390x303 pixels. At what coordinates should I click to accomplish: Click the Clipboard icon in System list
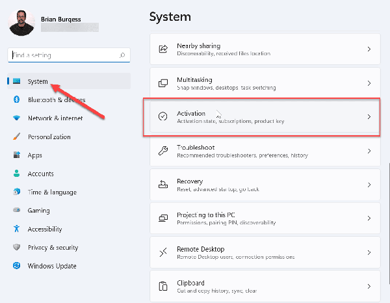pyautogui.click(x=163, y=286)
